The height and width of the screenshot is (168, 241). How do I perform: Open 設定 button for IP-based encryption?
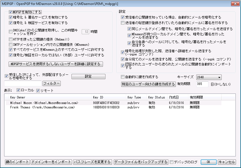(88, 76)
